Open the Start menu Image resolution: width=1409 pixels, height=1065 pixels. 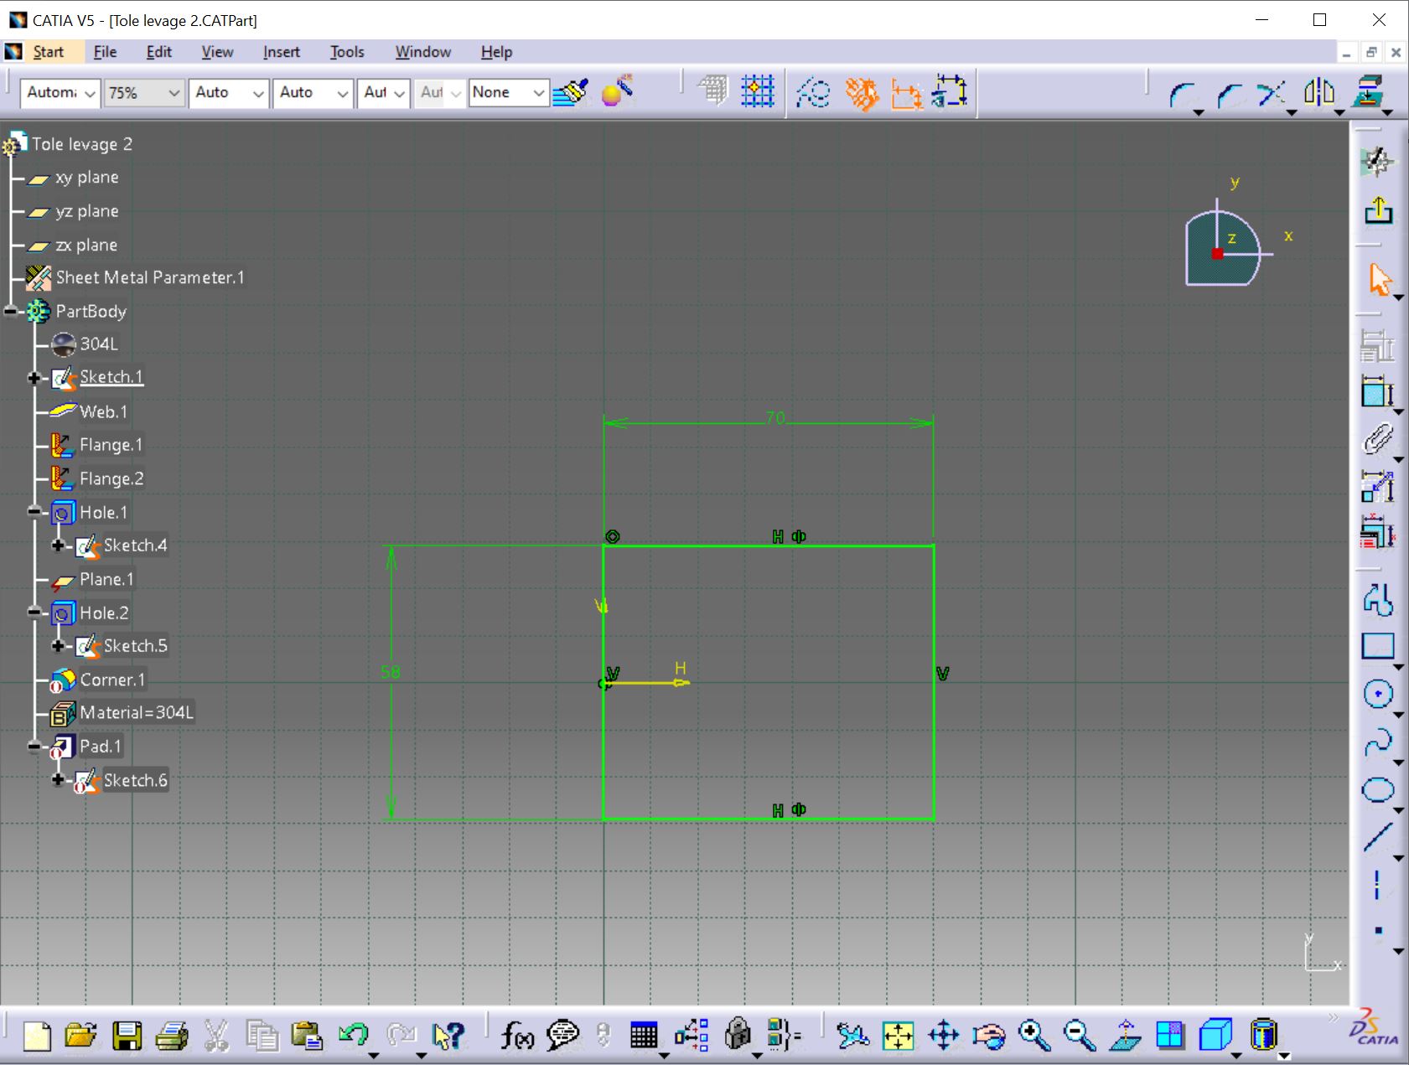(48, 52)
